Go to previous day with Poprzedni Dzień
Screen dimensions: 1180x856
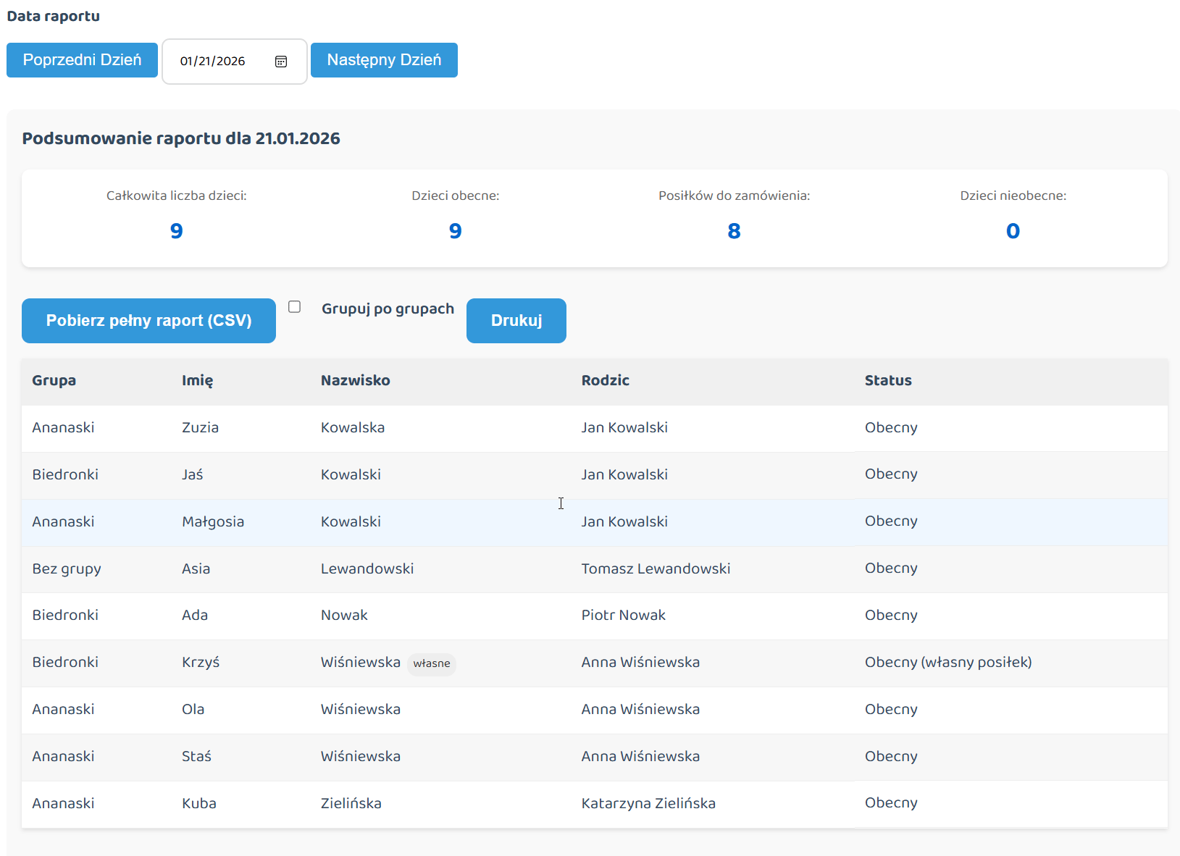point(82,60)
